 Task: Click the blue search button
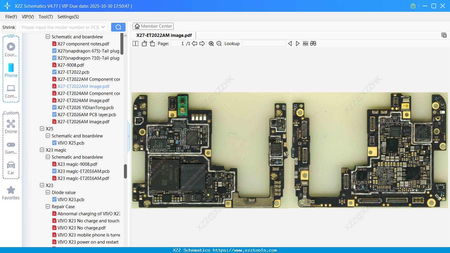[118, 27]
